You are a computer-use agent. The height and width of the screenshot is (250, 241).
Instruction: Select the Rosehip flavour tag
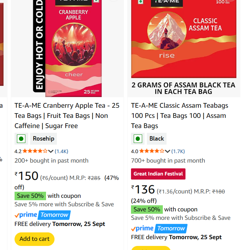click(x=43, y=139)
